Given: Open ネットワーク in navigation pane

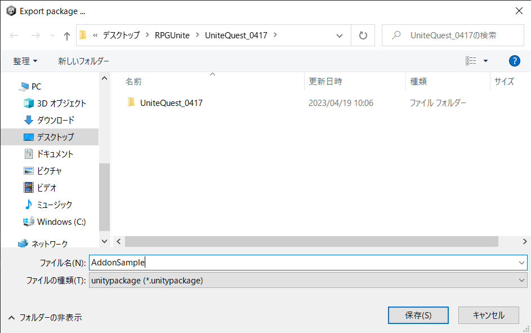Looking at the screenshot, I should [x=49, y=244].
